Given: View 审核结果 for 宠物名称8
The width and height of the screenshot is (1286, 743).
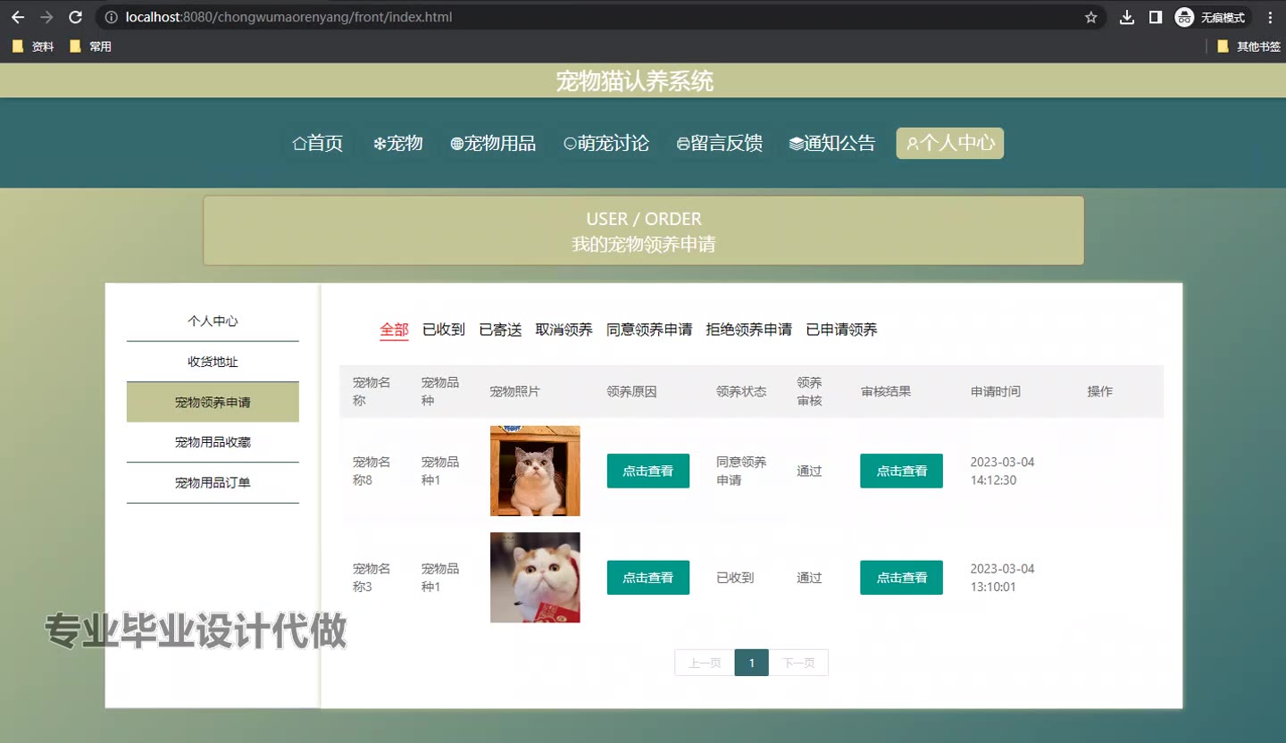Looking at the screenshot, I should pyautogui.click(x=901, y=471).
